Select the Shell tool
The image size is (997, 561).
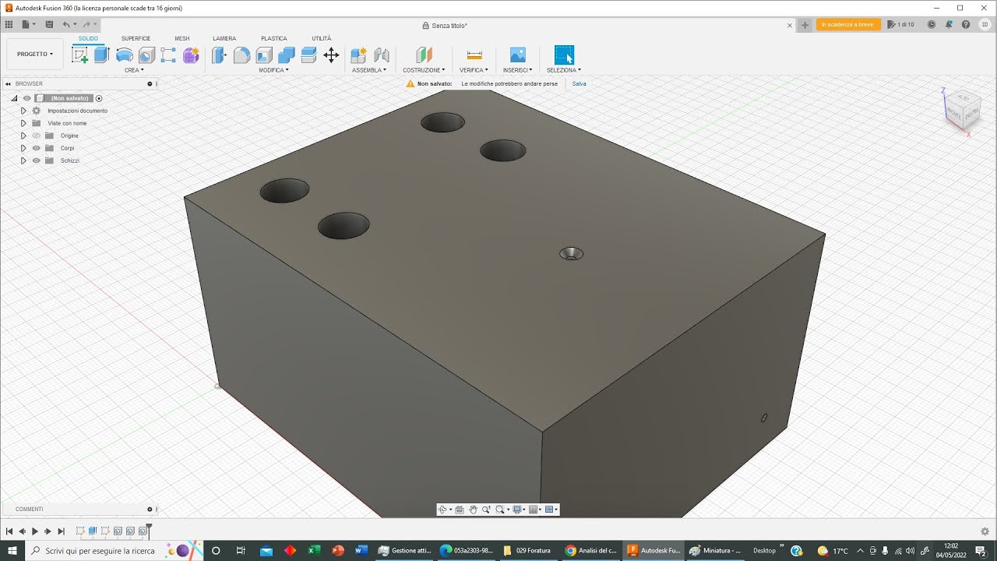click(x=264, y=55)
